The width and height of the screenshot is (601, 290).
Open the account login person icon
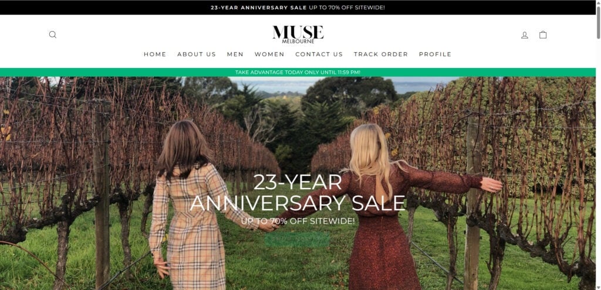(524, 35)
